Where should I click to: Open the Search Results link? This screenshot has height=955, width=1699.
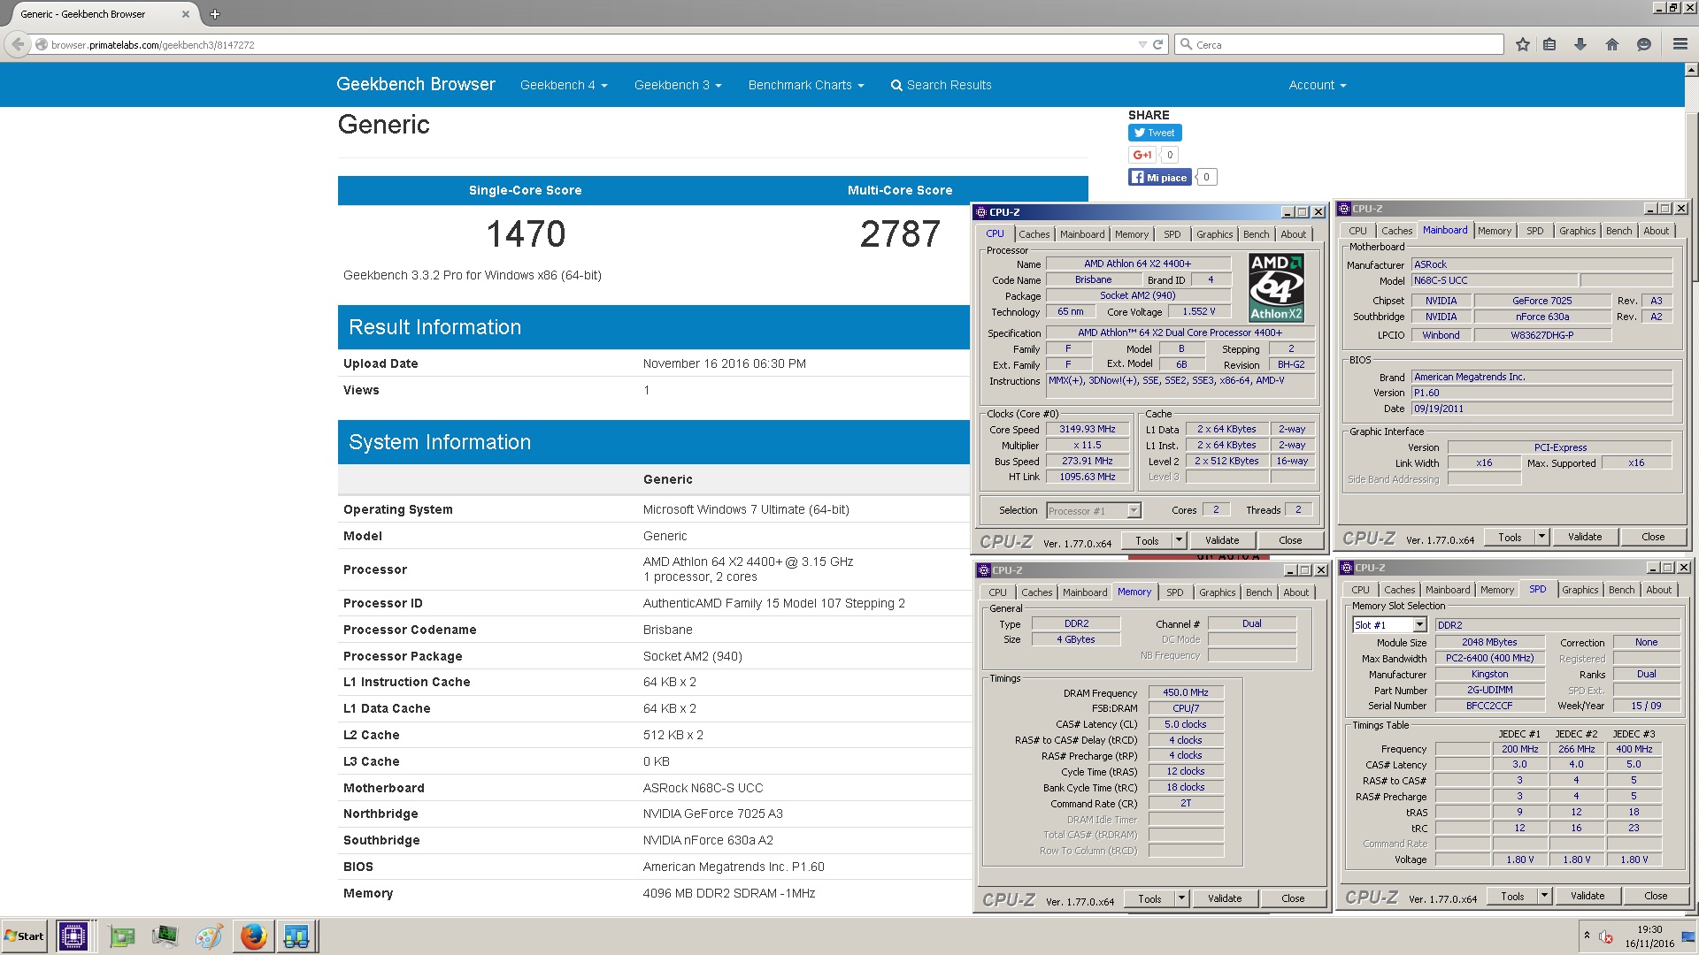[941, 85]
